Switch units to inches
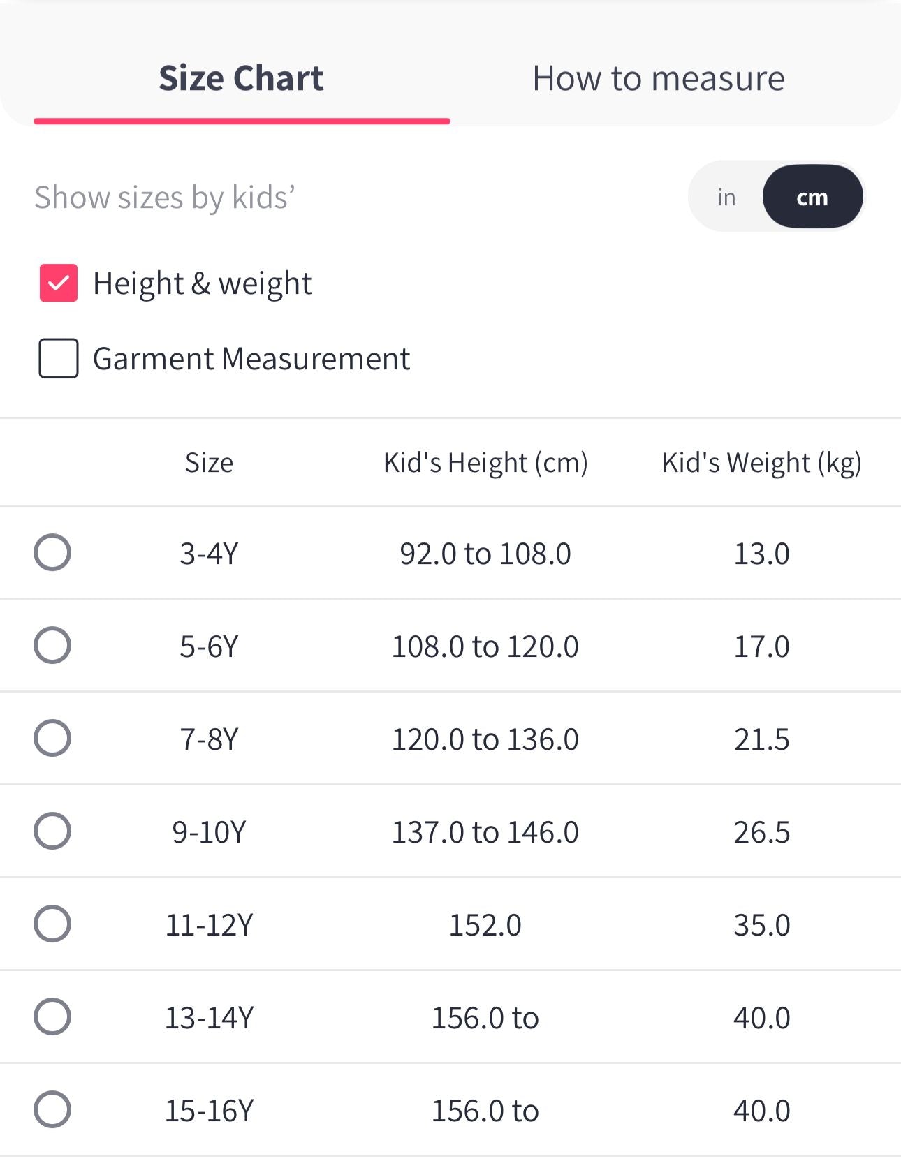 [x=726, y=198]
